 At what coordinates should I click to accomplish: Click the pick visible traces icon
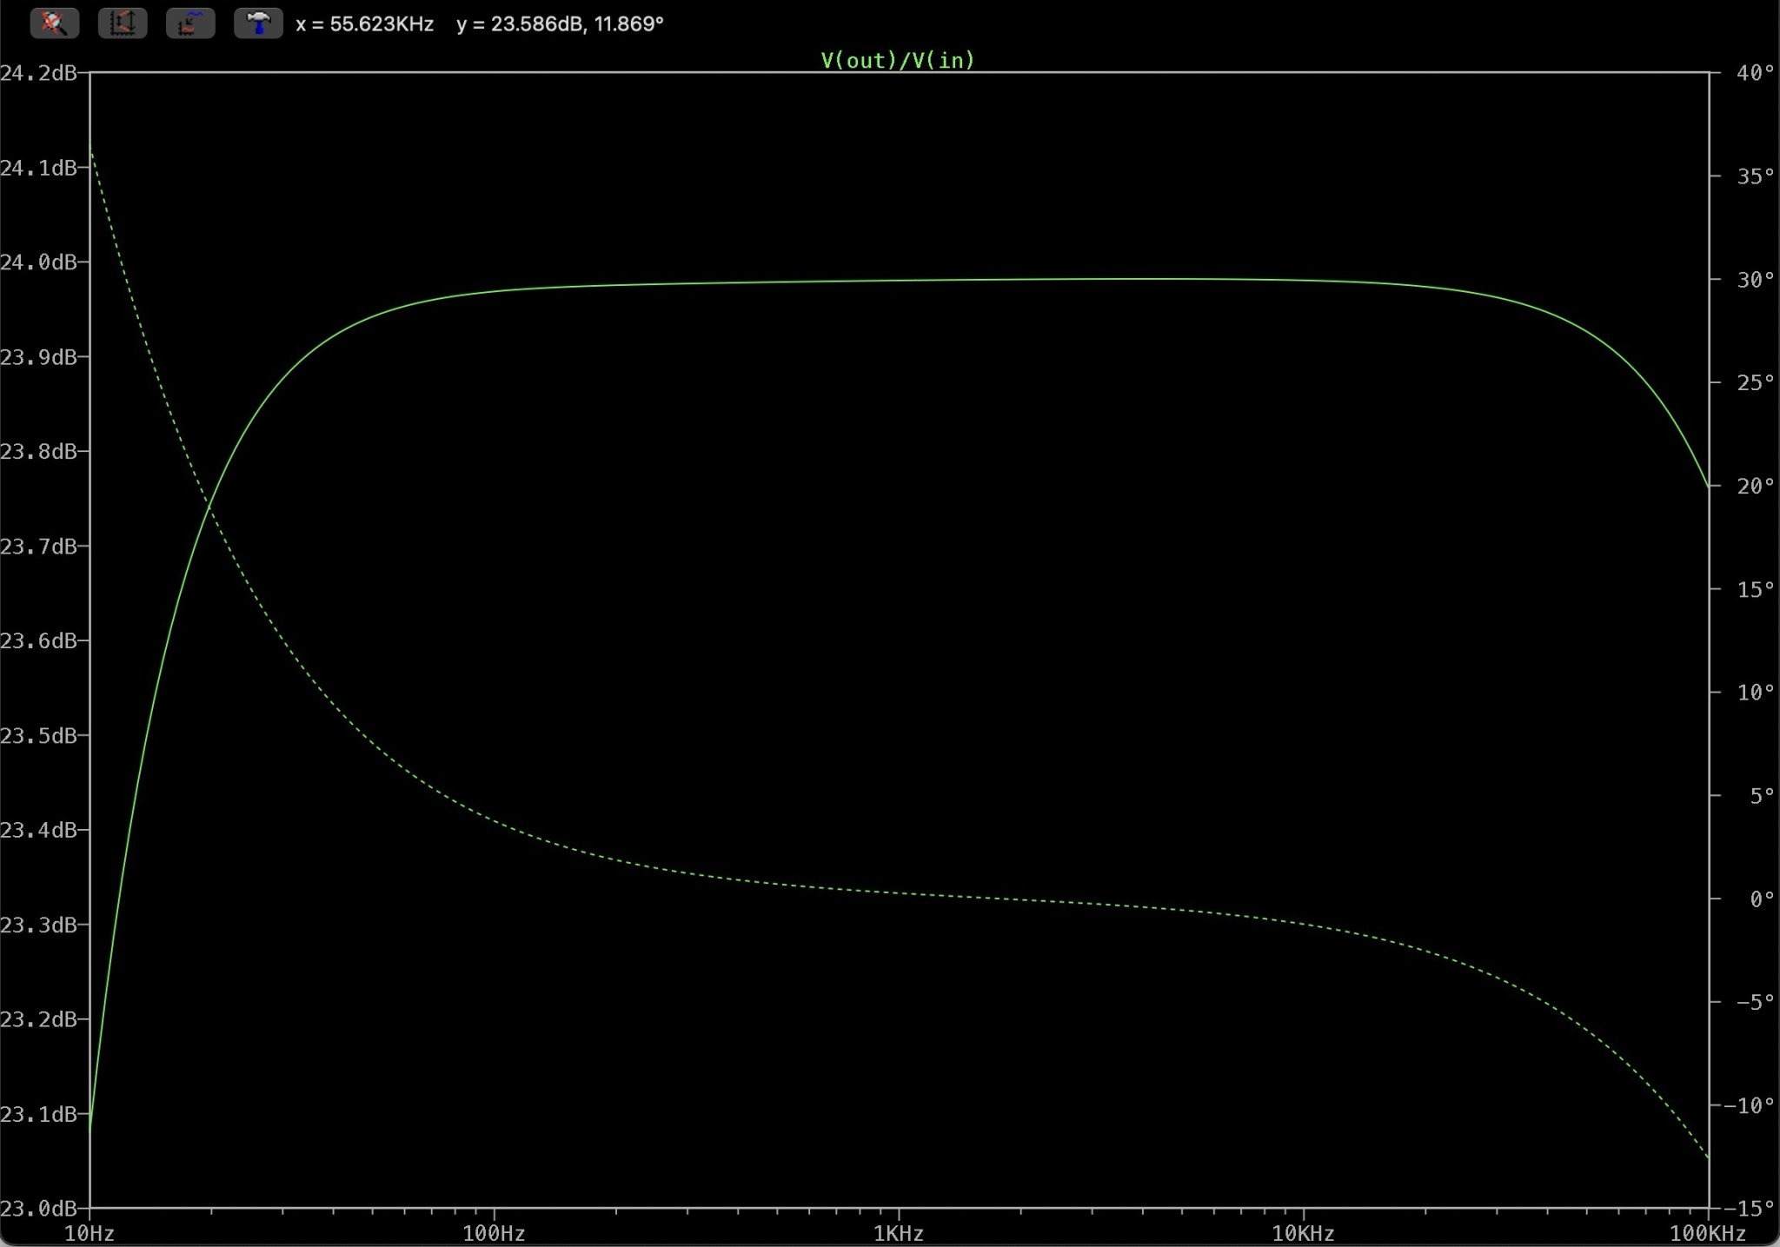tap(190, 23)
